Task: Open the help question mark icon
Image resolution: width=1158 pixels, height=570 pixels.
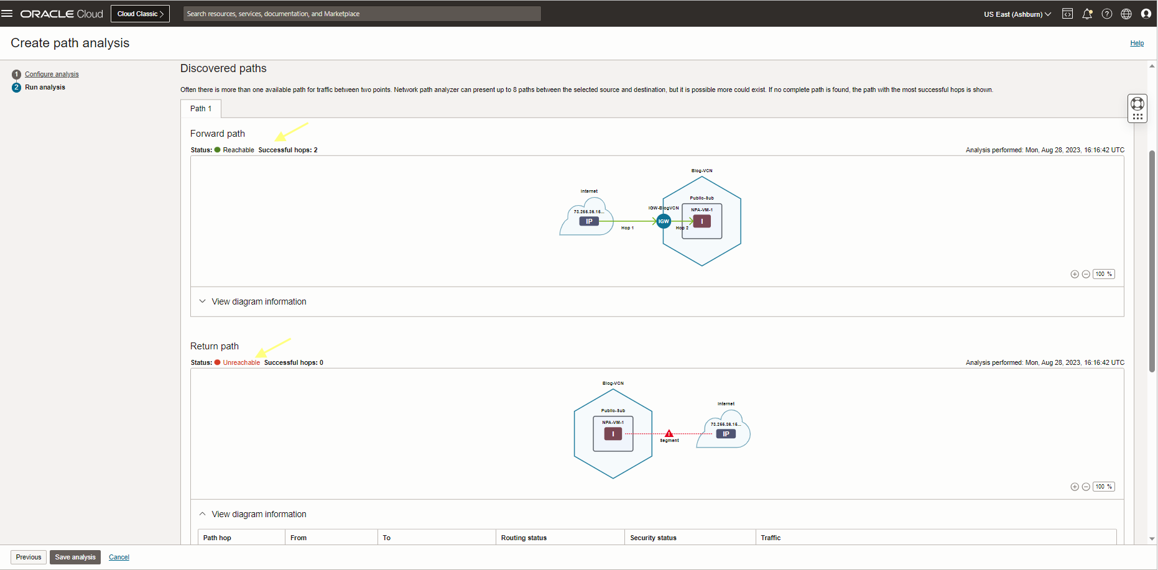Action: click(x=1106, y=14)
